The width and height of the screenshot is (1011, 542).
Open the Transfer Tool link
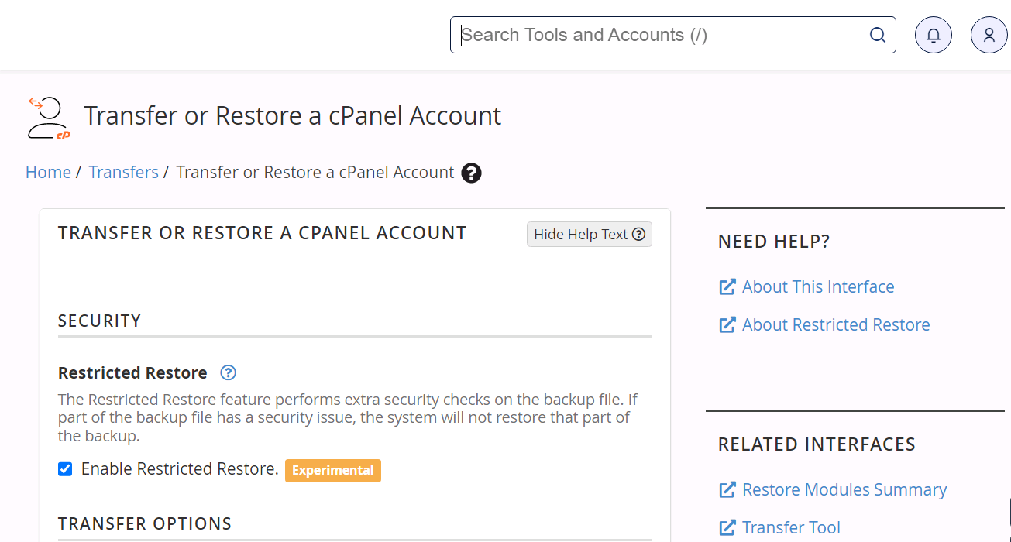[x=791, y=528]
